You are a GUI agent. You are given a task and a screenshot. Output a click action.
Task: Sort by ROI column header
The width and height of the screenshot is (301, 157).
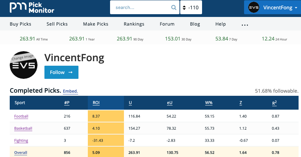coord(96,103)
